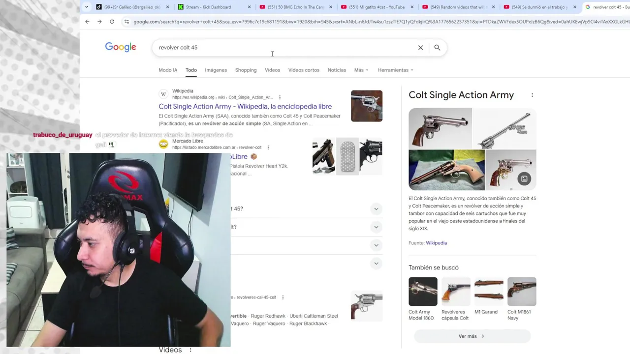Click the Wikipedia favicon icon

tap(163, 94)
